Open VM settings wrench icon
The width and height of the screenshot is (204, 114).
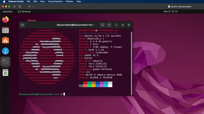coord(29,6)
